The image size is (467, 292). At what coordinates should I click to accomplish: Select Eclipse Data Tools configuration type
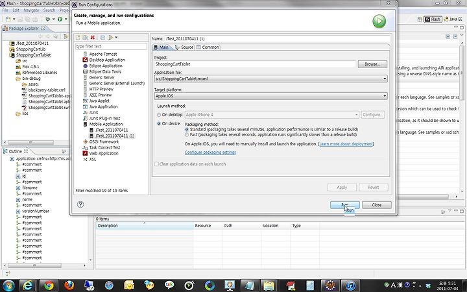pos(105,71)
